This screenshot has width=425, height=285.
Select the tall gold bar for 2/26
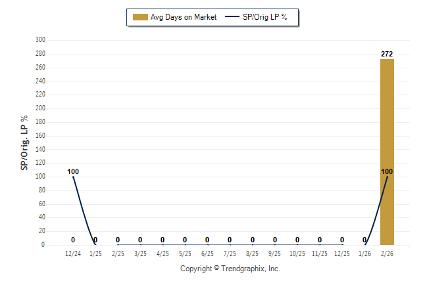(387, 152)
